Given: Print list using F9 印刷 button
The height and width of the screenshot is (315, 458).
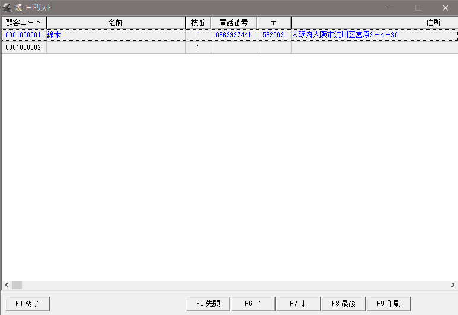Looking at the screenshot, I should tap(388, 303).
